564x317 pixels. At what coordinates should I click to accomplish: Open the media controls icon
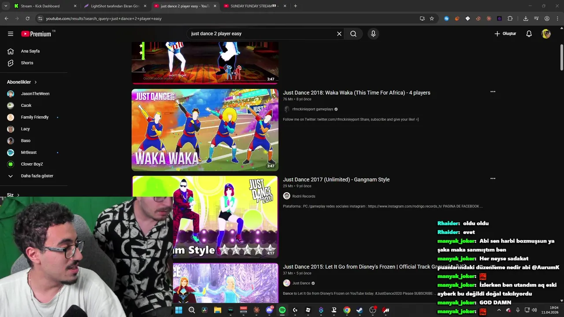536,18
